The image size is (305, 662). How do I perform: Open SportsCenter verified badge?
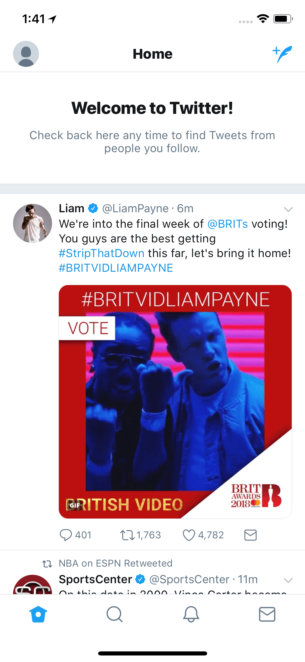click(x=140, y=579)
